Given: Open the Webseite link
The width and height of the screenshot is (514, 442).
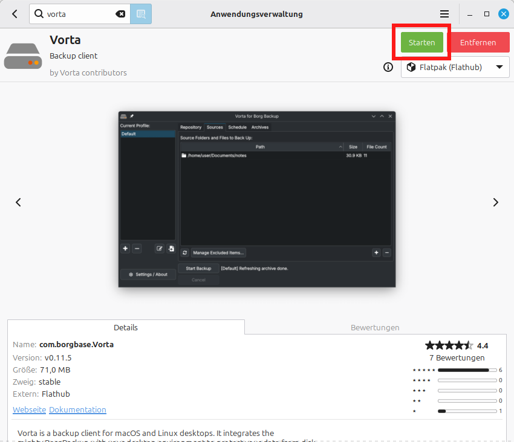Looking at the screenshot, I should pos(29,409).
